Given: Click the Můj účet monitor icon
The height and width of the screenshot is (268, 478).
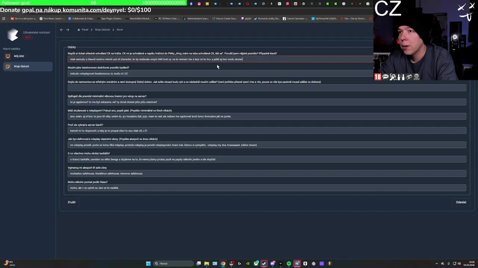Looking at the screenshot, I should click(x=8, y=56).
